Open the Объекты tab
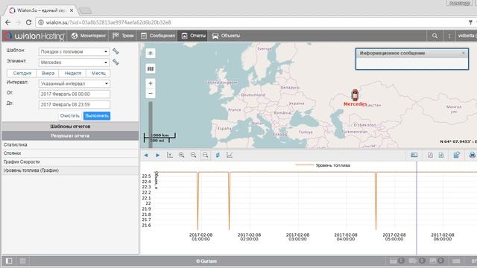The width and height of the screenshot is (477, 268). point(226,36)
